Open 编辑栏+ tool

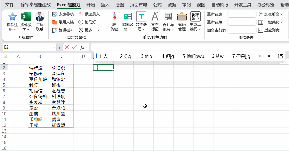[62, 30]
